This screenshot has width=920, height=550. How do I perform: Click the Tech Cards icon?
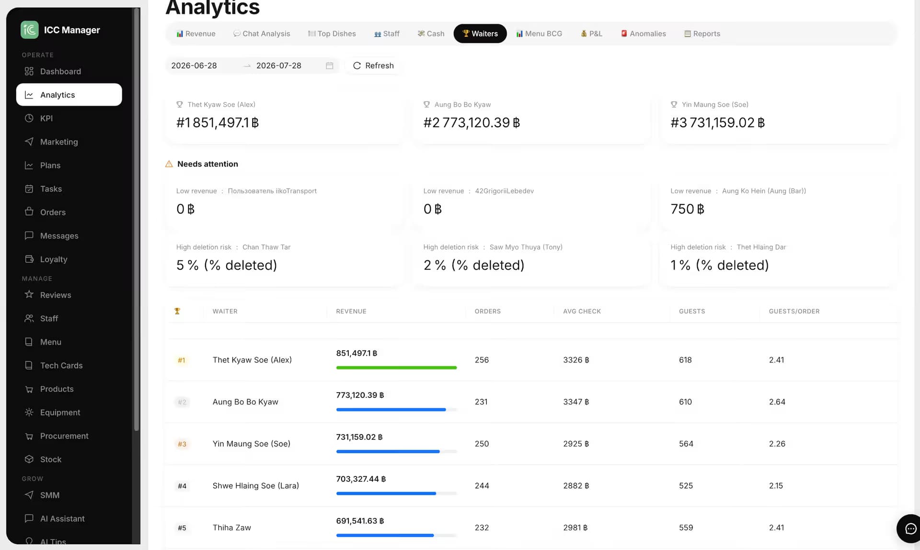pos(29,365)
